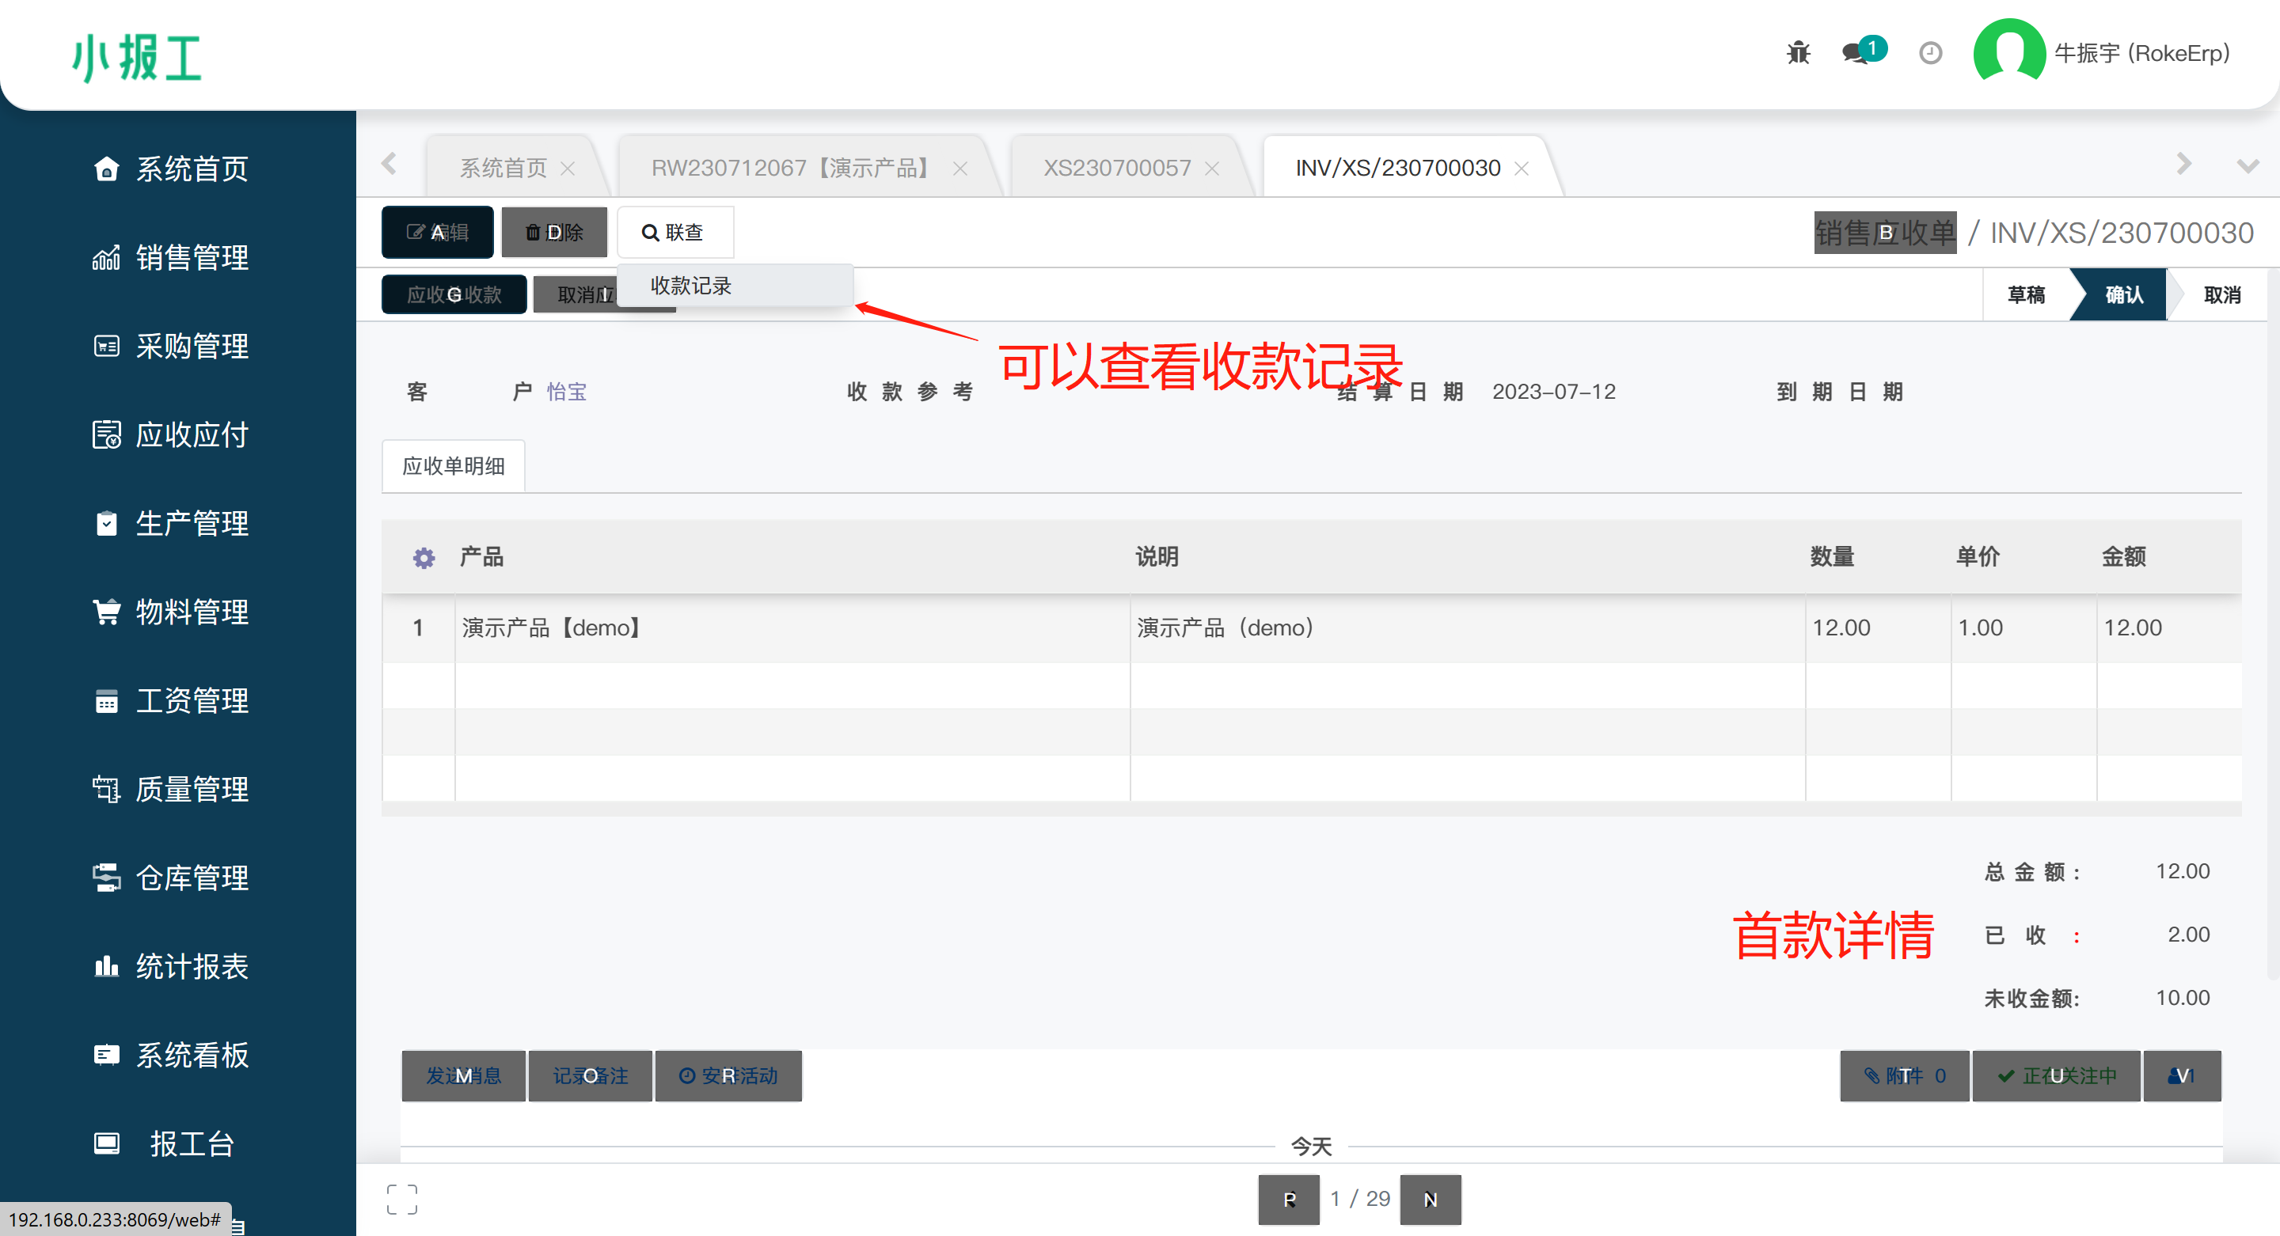Click the table column settings gear icon
2280x1236 pixels.
pyautogui.click(x=424, y=557)
